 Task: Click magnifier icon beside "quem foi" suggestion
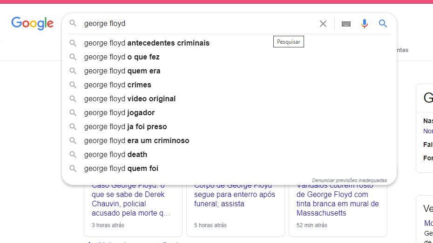coord(73,168)
